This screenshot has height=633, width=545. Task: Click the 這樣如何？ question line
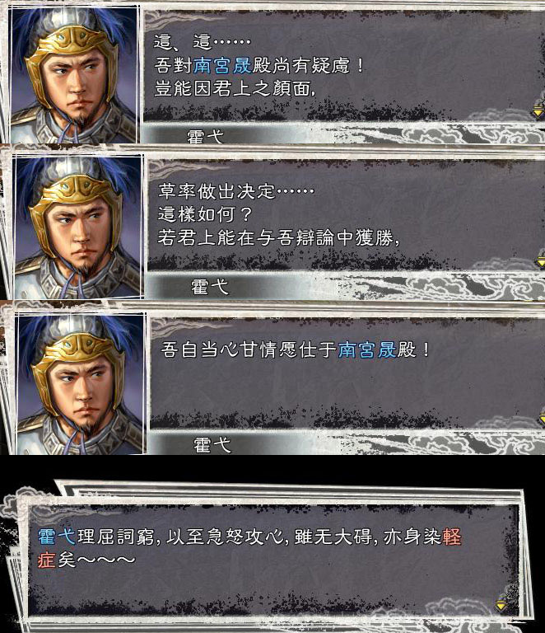click(x=205, y=214)
